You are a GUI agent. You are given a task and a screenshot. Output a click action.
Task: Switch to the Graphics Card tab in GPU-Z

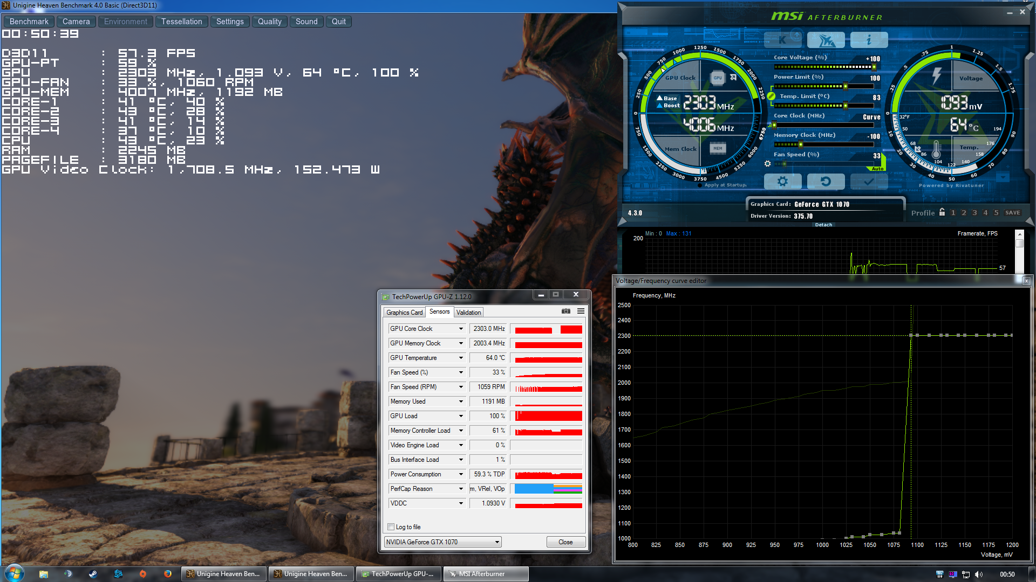click(404, 313)
